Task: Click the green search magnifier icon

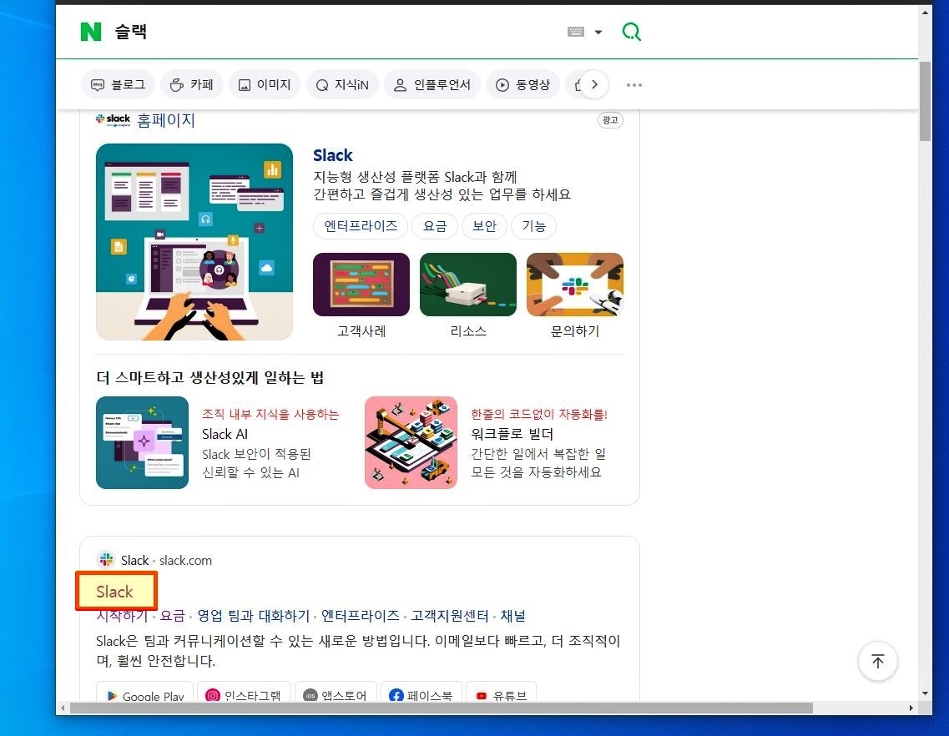Action: coord(631,32)
